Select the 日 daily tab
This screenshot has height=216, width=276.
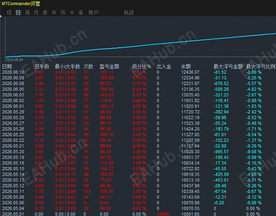[x=18, y=13]
